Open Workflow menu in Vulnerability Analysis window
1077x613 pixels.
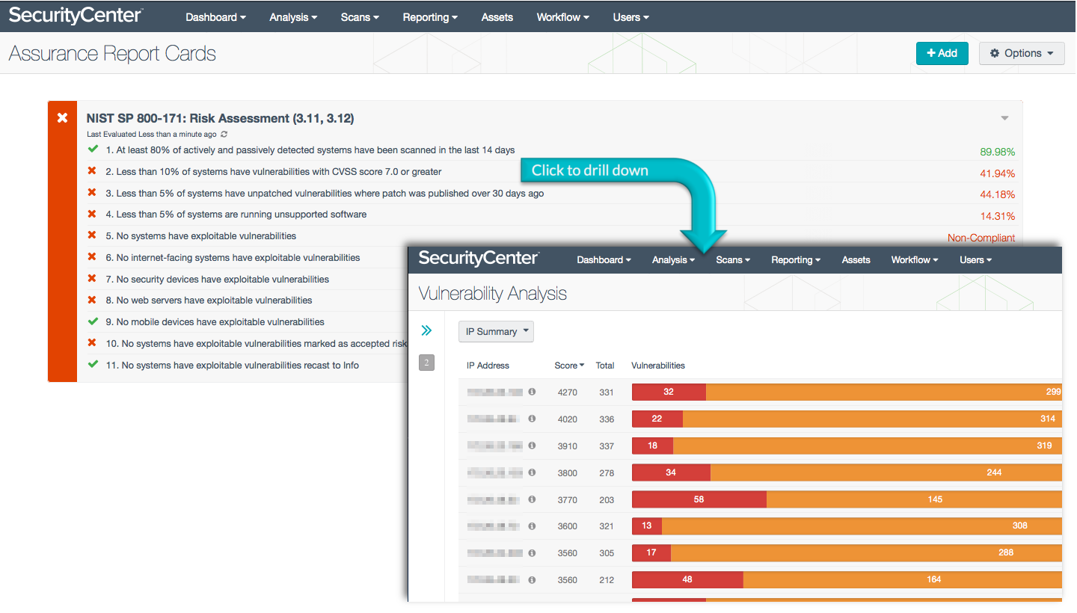915,260
